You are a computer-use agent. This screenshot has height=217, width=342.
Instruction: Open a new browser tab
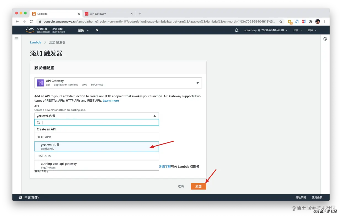point(140,14)
